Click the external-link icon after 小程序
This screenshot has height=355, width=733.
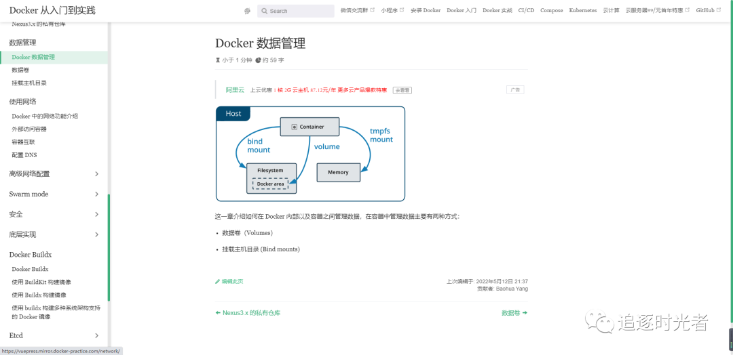[x=402, y=9]
